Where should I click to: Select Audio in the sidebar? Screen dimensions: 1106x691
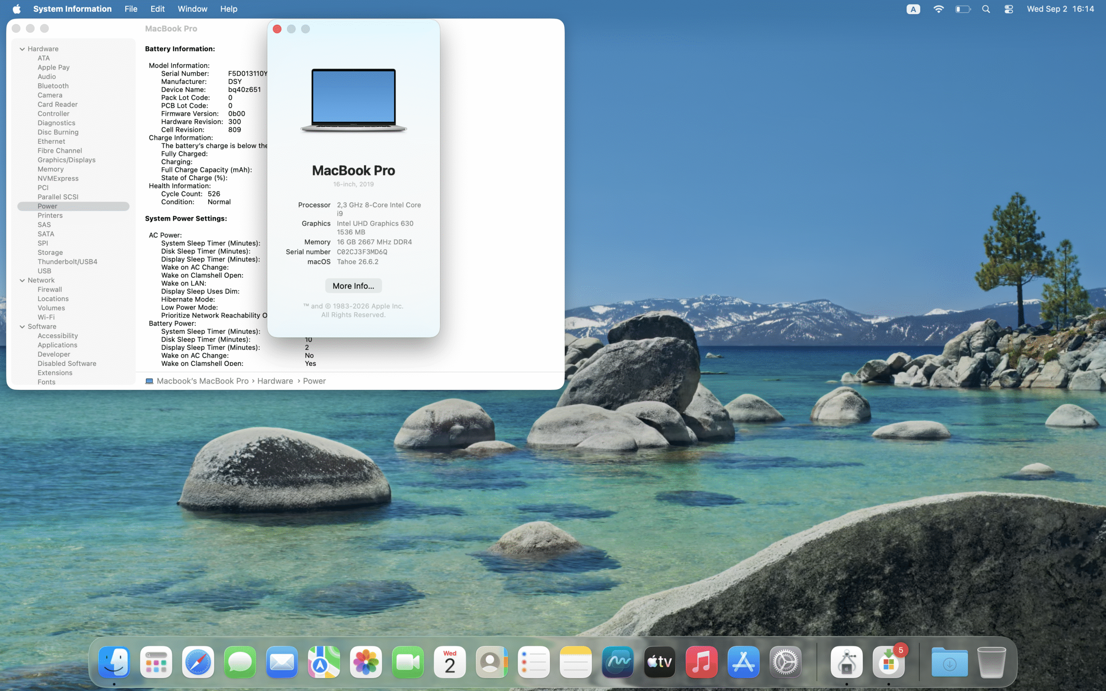pos(47,77)
